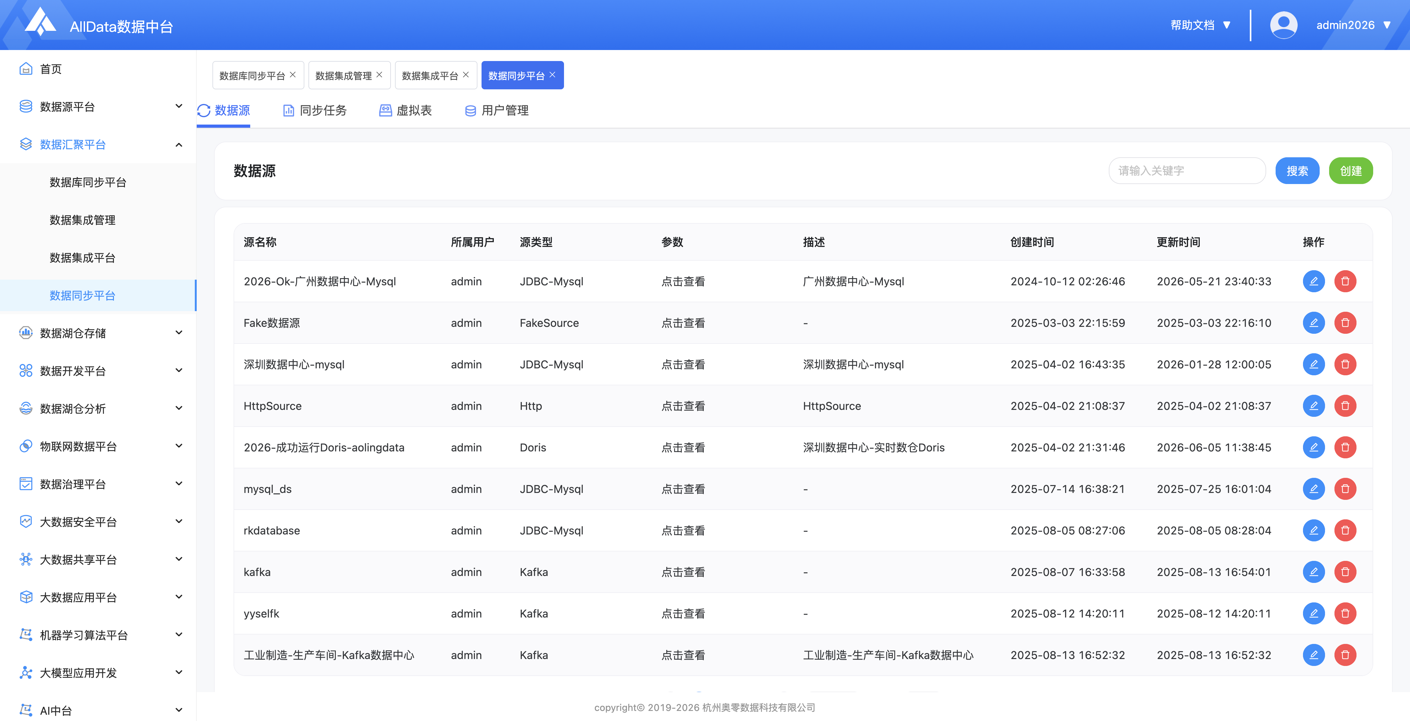Screen dimensions: 1410x721
Task: Open 数据集成管理 in the sidebar
Action: tap(98, 220)
